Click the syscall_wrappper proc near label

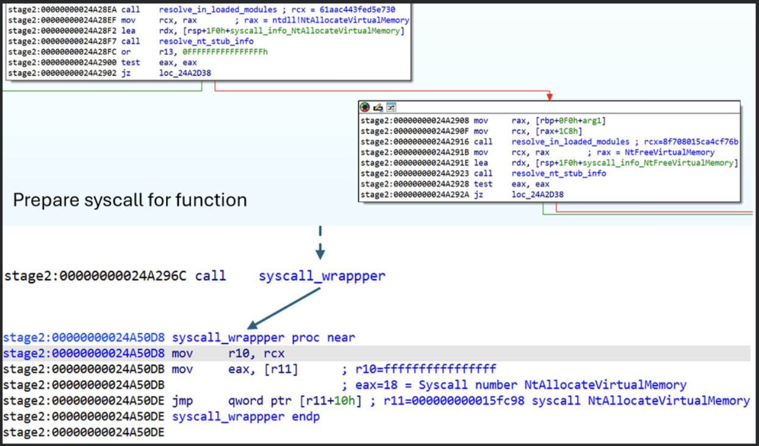(264, 337)
